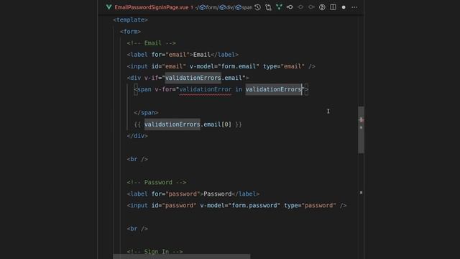Click the Sign In comment line
The image size is (460, 259).
pos(155,251)
